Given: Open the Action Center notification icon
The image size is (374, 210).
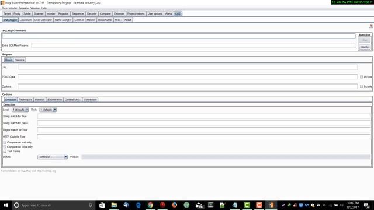Looking at the screenshot, I should [366, 205].
